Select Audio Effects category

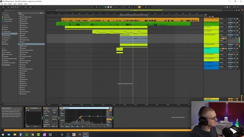[x=9, y=33]
